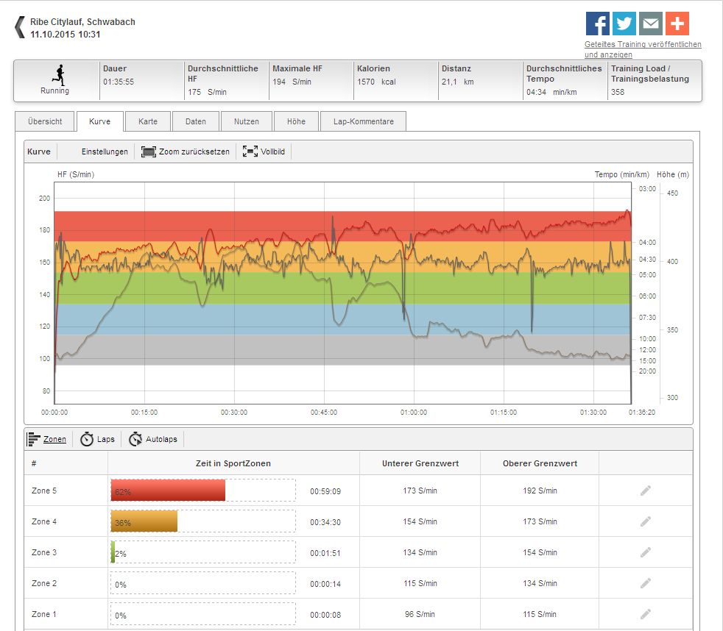Switch to the Karte tab
The height and width of the screenshot is (631, 723).
(x=148, y=121)
